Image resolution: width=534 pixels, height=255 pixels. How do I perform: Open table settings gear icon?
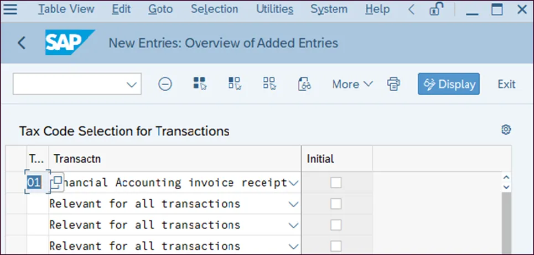coord(505,130)
